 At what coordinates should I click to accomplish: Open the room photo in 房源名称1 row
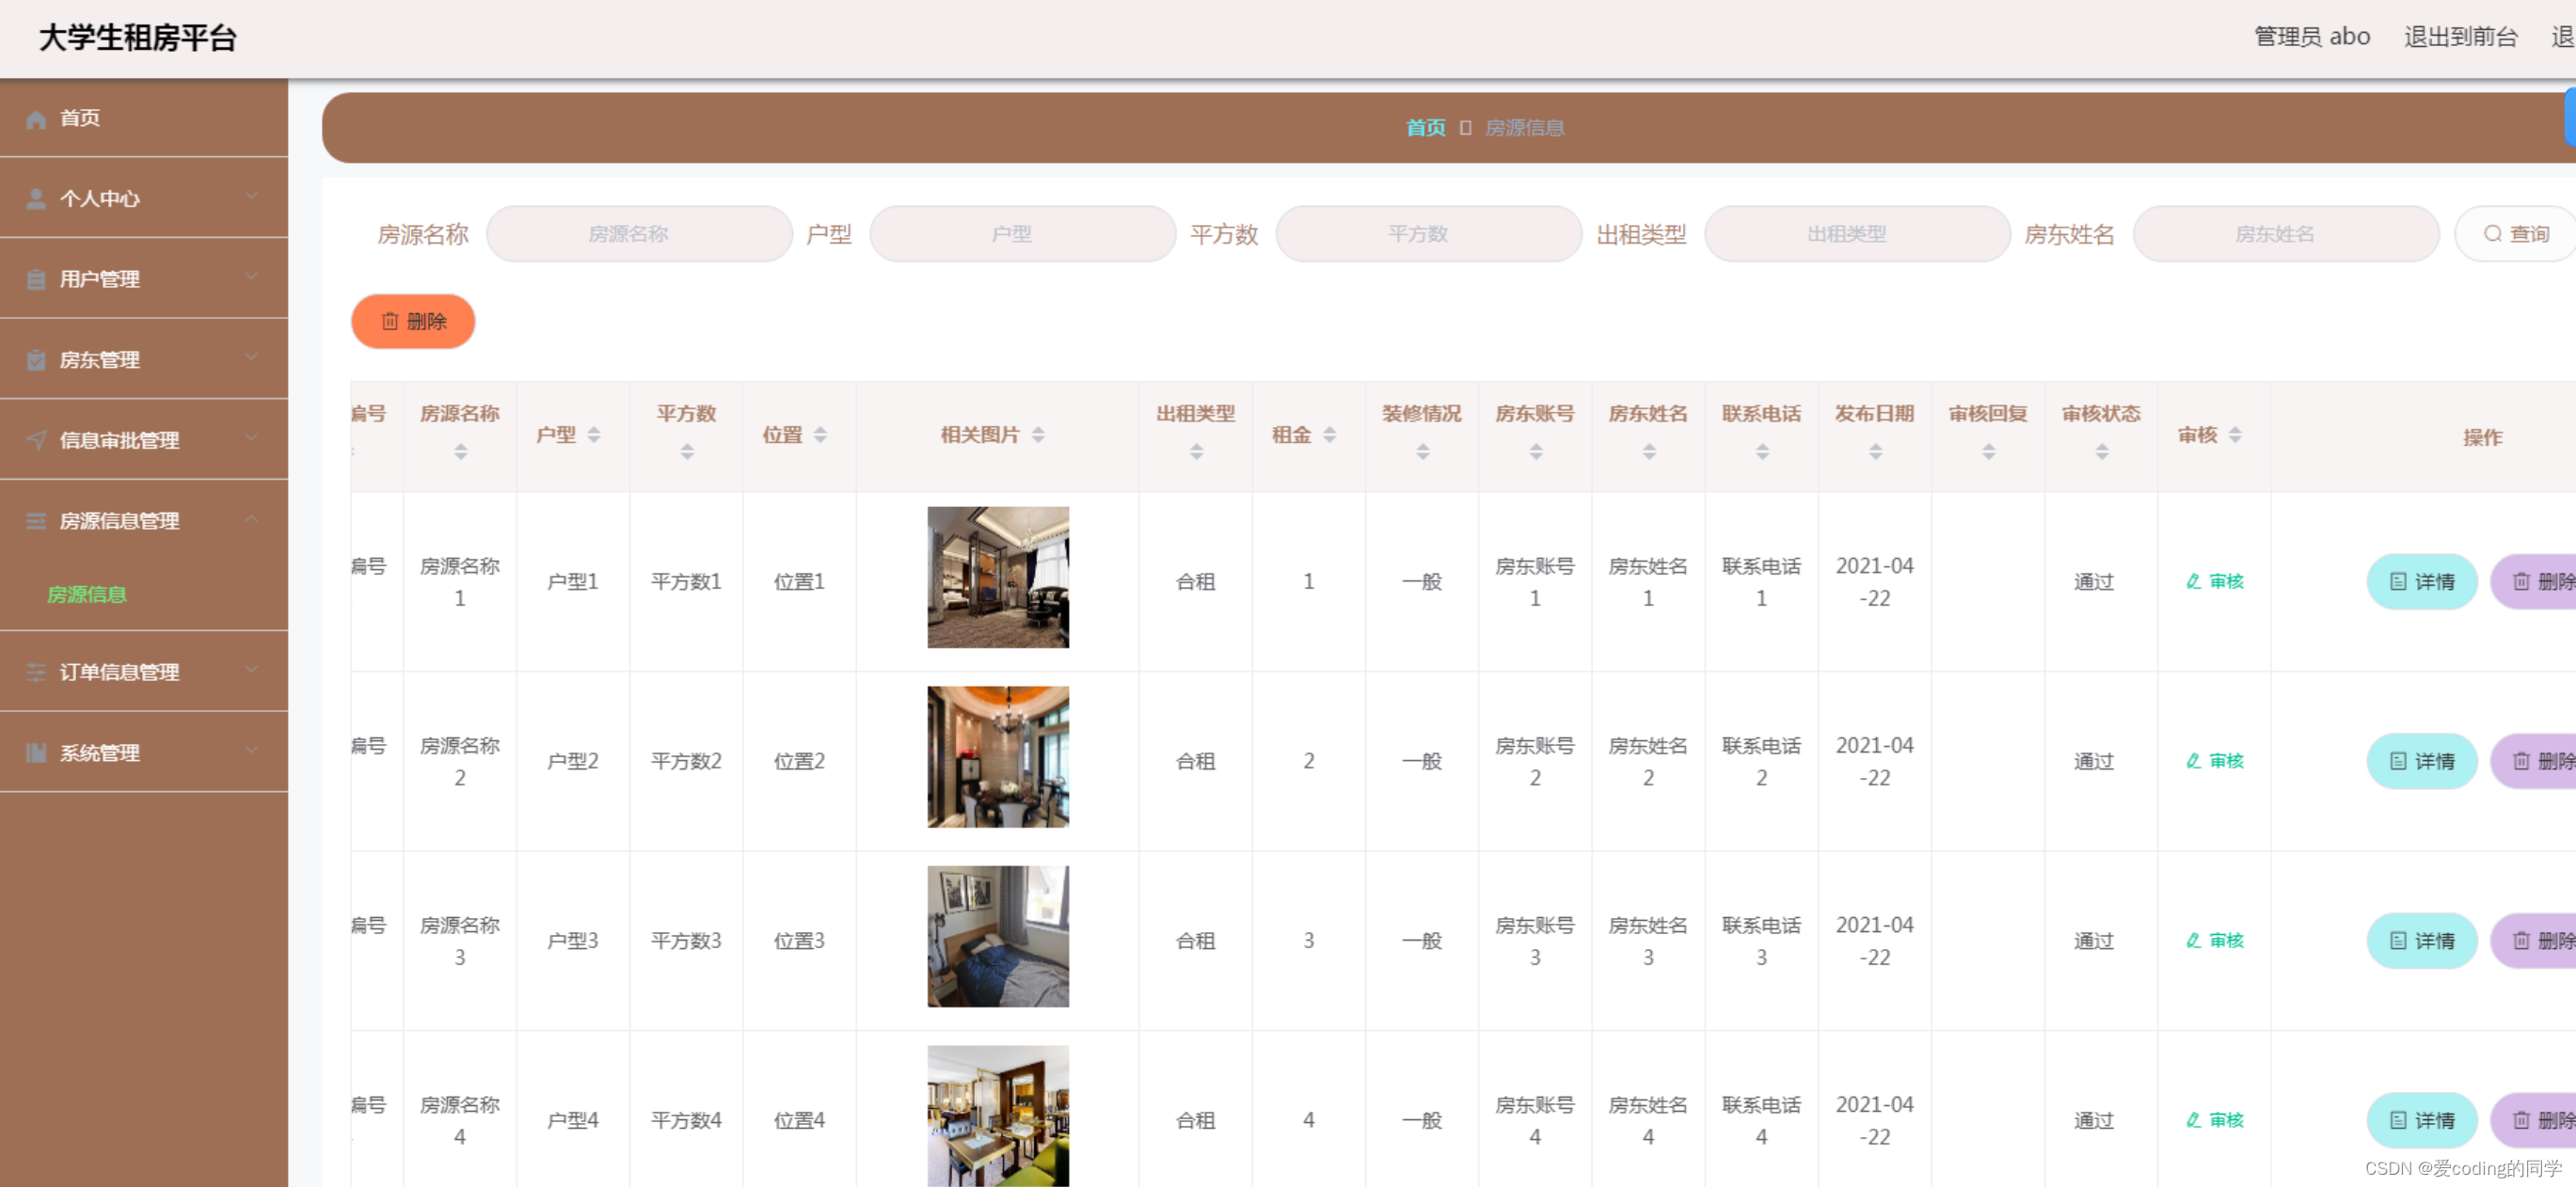coord(998,578)
